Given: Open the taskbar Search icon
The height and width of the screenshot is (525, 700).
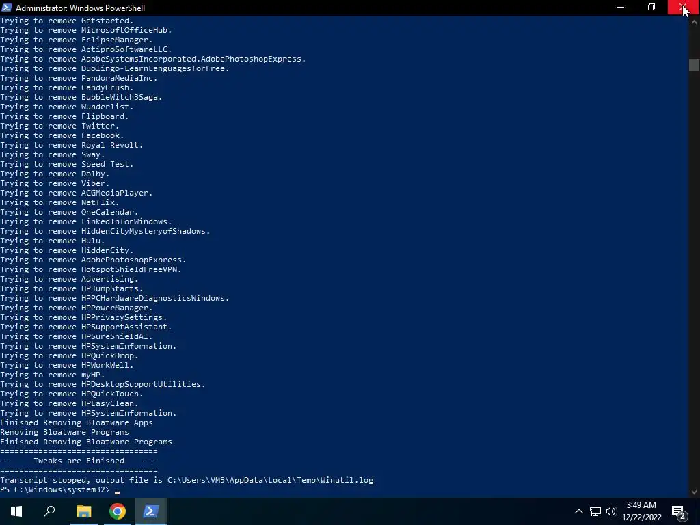Looking at the screenshot, I should (49, 511).
